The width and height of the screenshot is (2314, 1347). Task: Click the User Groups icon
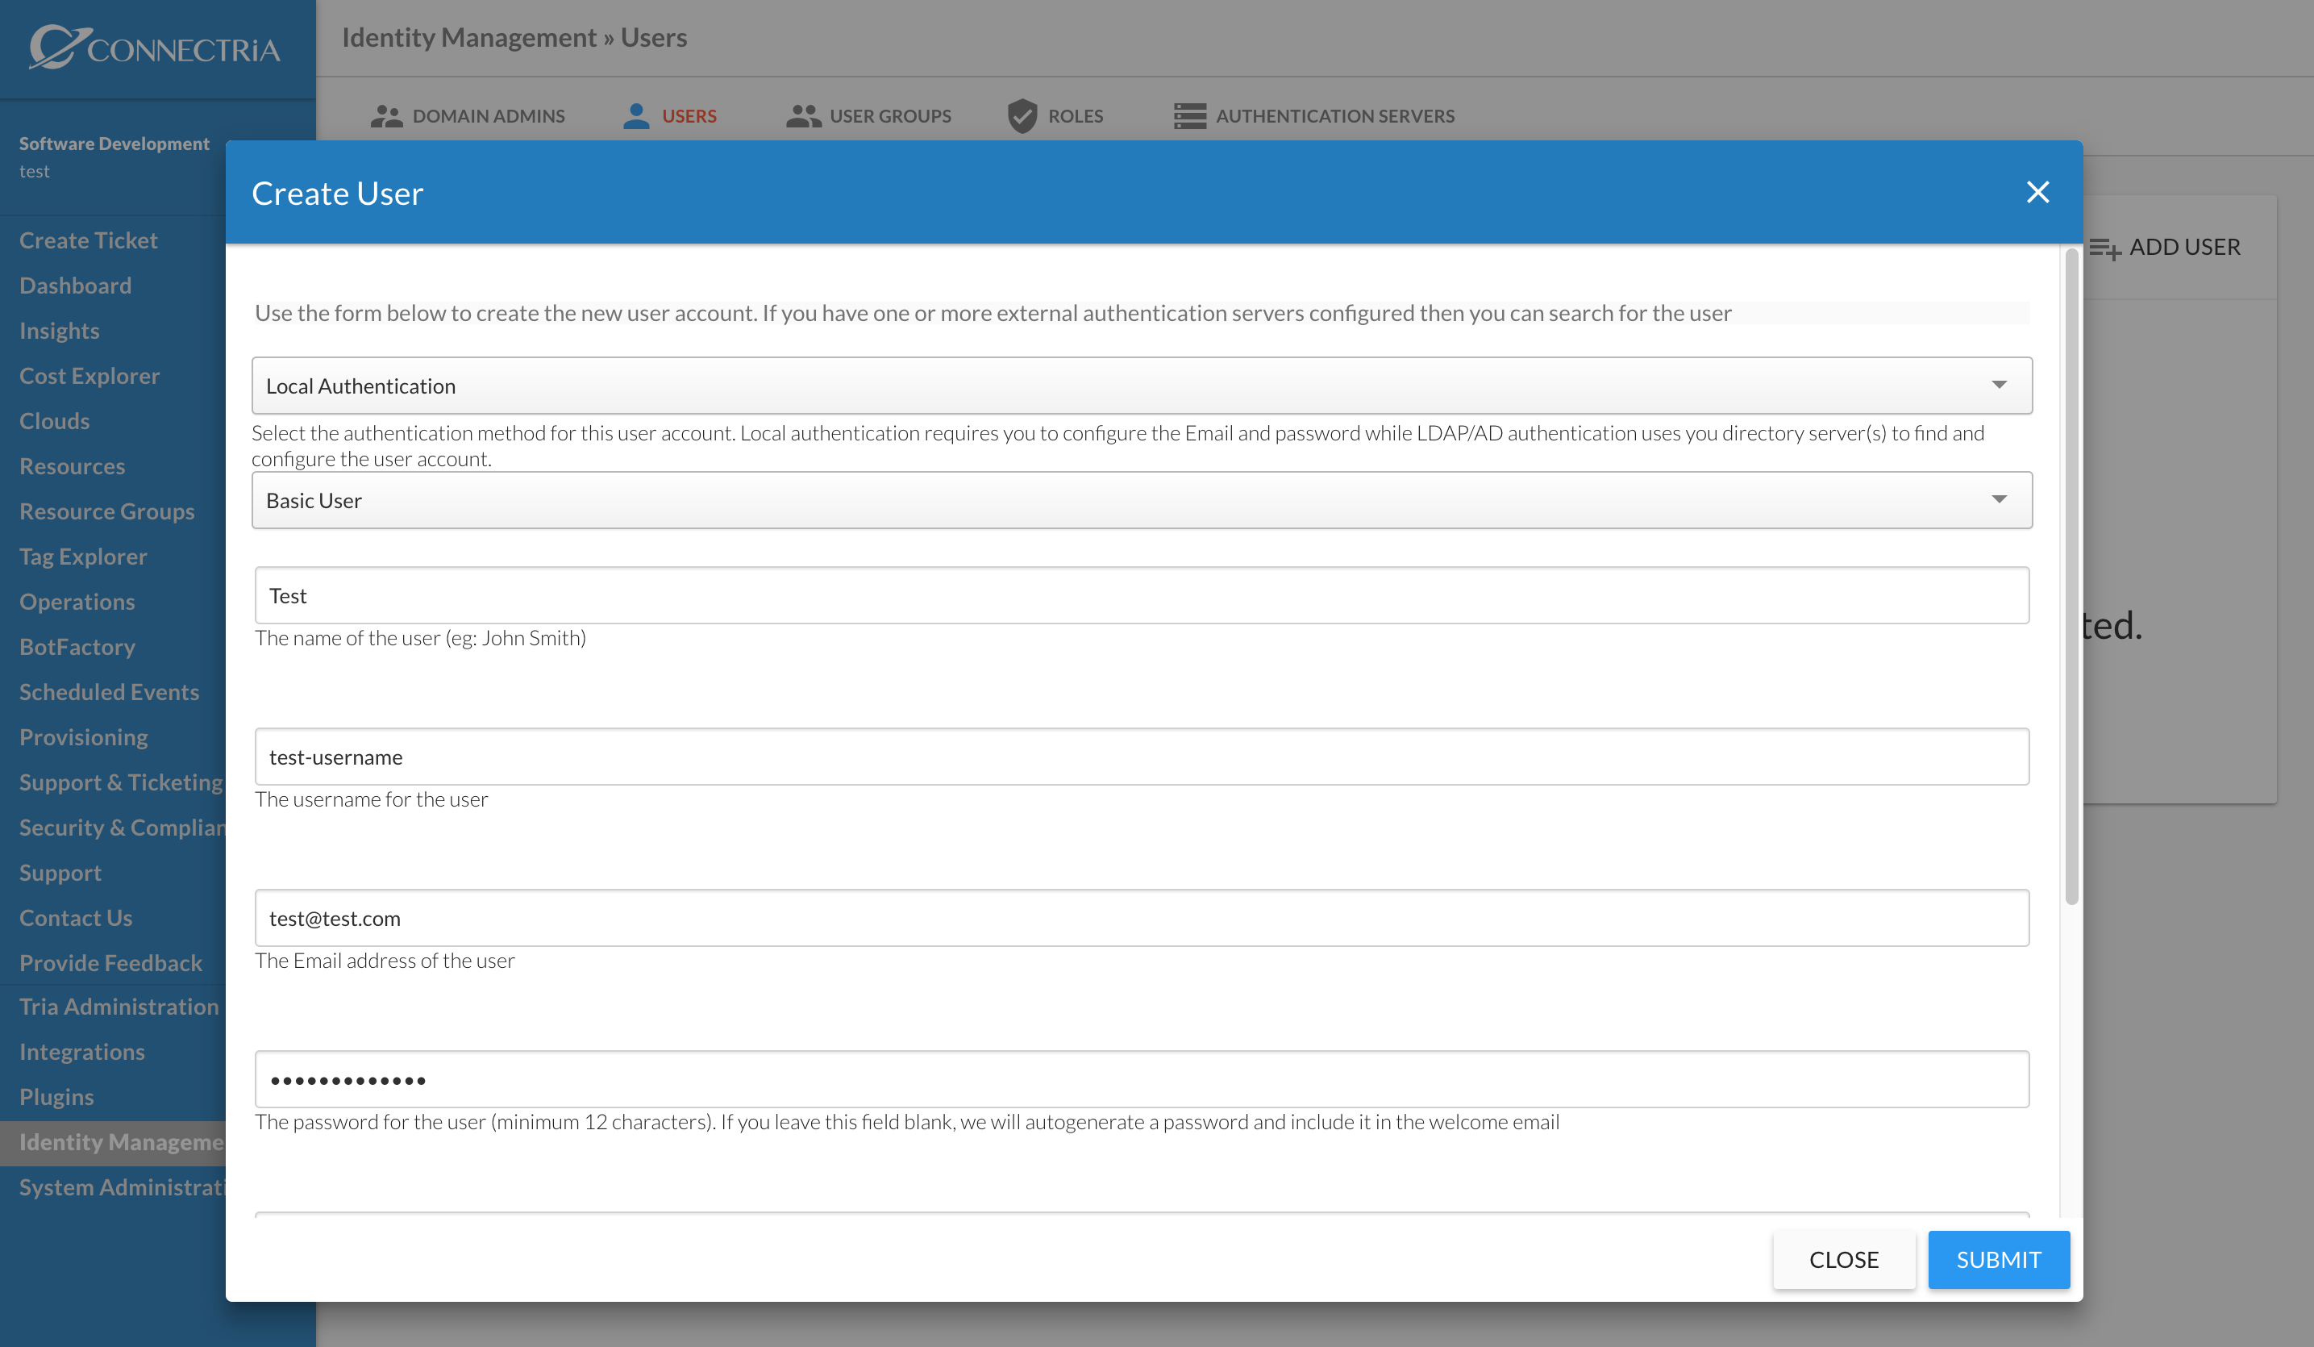click(x=804, y=116)
